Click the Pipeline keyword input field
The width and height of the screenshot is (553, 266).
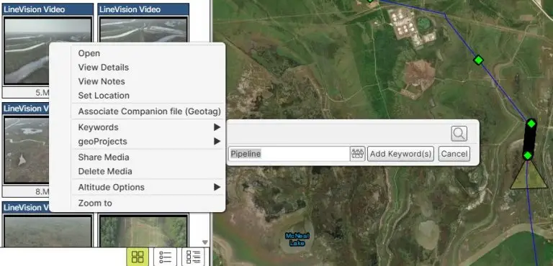(x=289, y=154)
